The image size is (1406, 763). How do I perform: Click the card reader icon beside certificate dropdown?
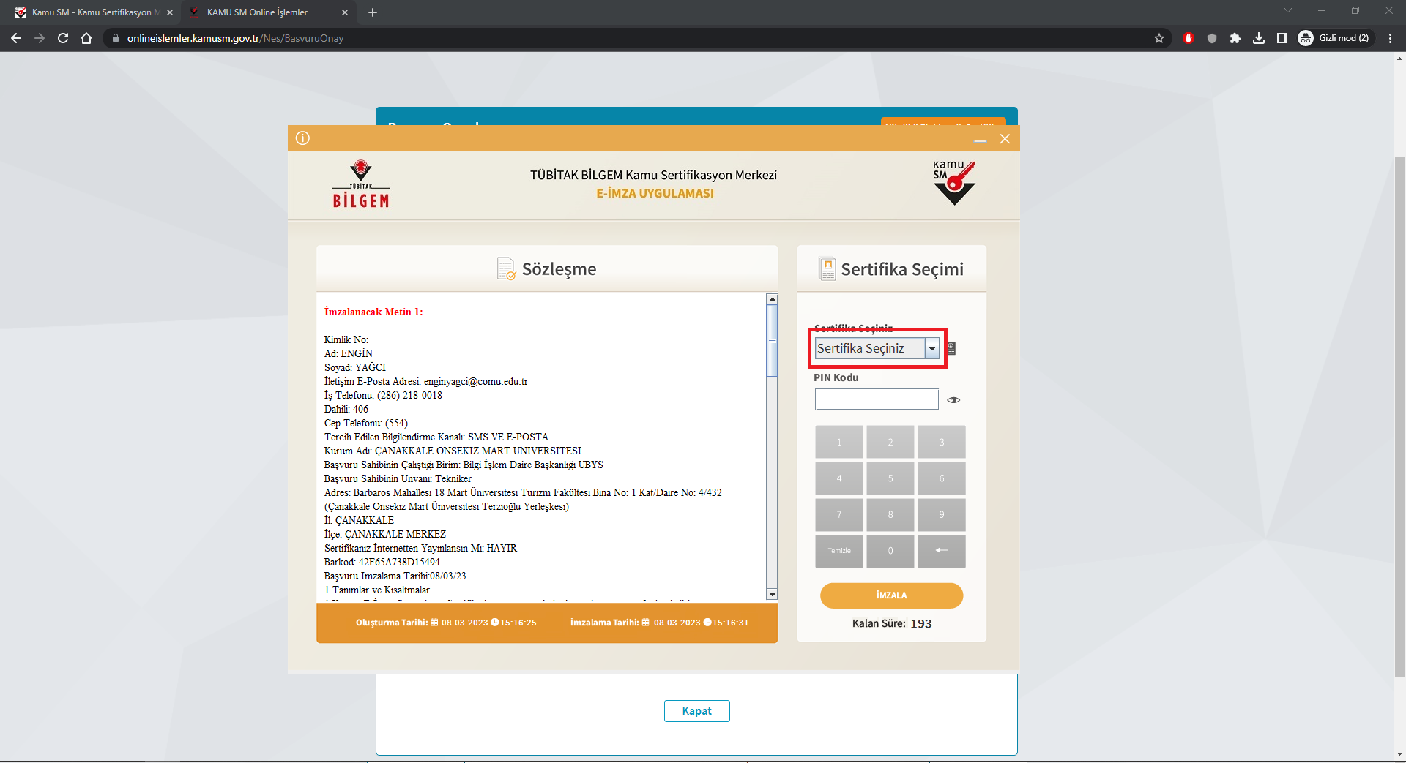951,348
